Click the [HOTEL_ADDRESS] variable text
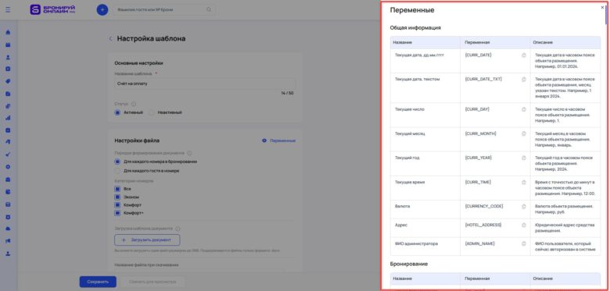 pyautogui.click(x=483, y=225)
